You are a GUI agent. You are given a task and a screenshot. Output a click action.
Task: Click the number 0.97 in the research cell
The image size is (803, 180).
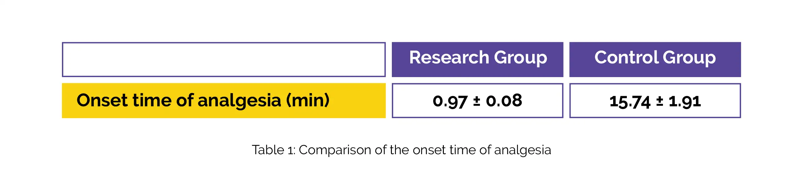(x=450, y=101)
